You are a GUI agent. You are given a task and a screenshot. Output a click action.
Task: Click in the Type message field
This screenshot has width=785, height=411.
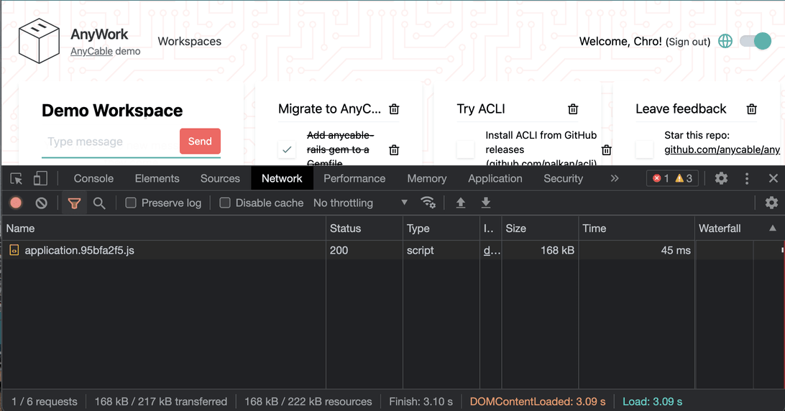pyautogui.click(x=109, y=142)
